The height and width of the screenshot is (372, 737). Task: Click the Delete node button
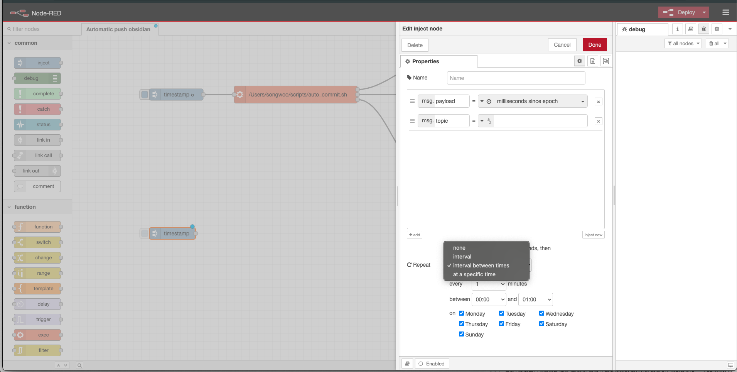[x=415, y=45]
